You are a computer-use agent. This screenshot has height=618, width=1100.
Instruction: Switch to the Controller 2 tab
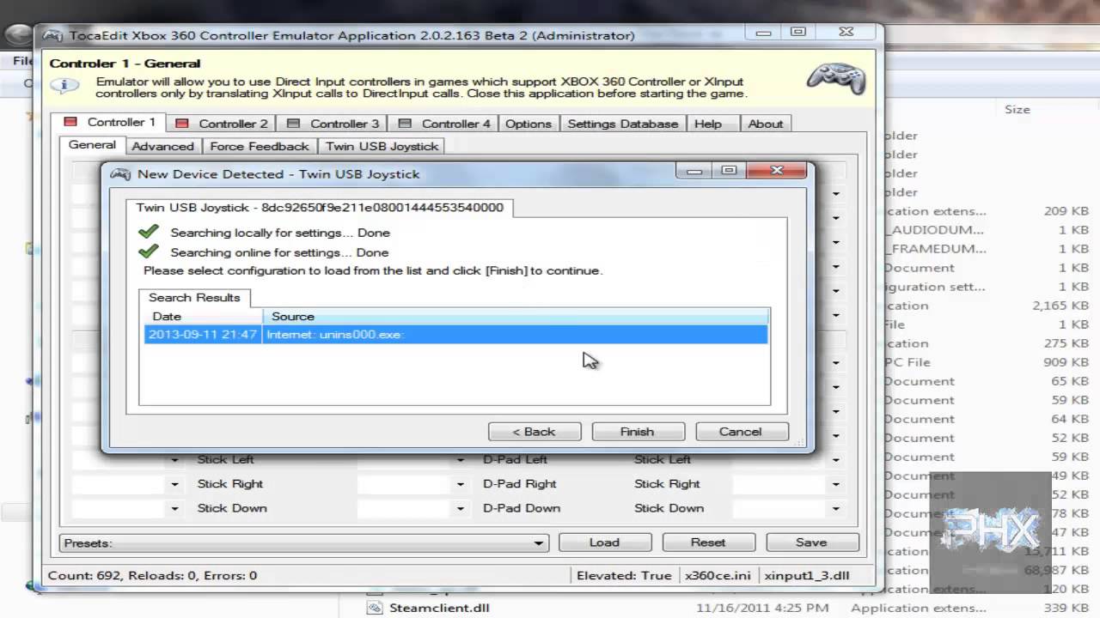[x=222, y=124]
